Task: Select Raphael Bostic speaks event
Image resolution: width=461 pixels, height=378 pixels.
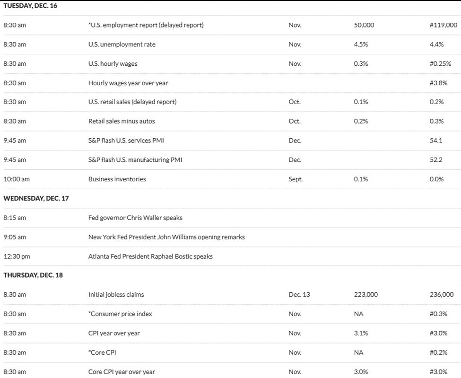Action: click(150, 256)
